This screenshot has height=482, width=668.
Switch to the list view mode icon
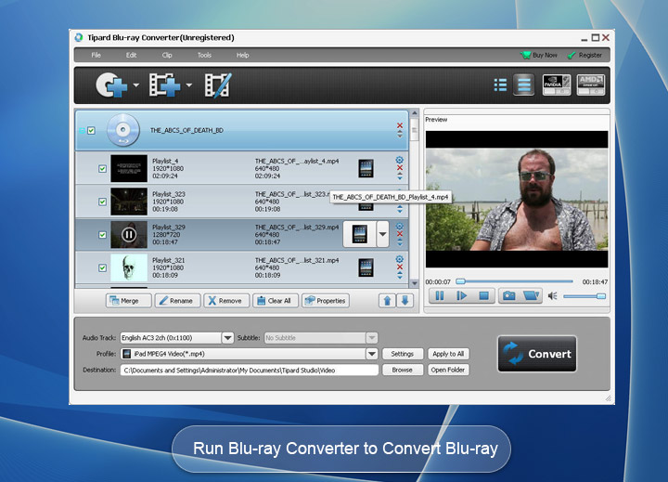(x=500, y=85)
